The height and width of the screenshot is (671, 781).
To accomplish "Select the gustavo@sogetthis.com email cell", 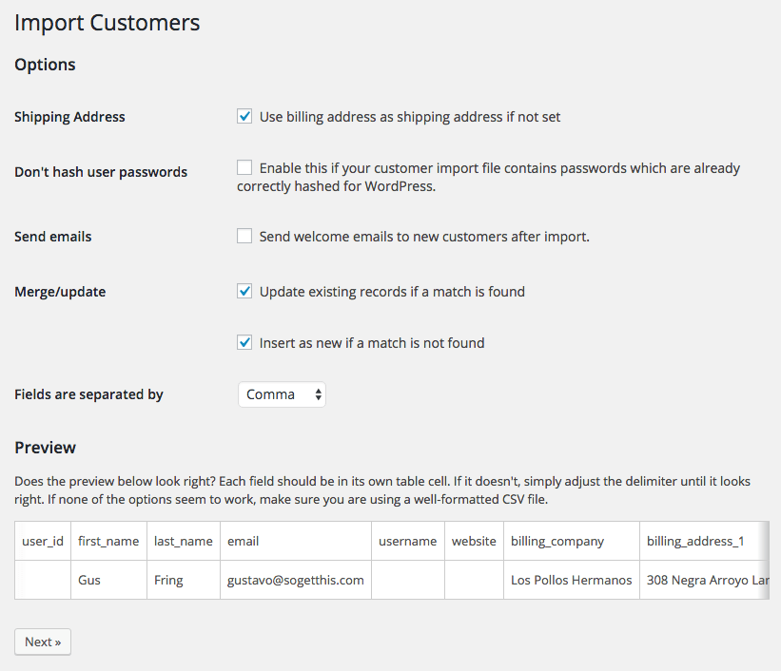I will pyautogui.click(x=296, y=580).
